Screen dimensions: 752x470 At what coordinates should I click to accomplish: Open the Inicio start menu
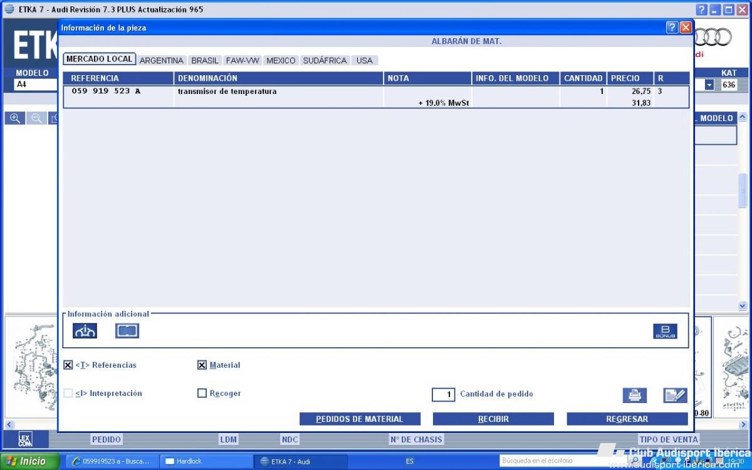click(30, 461)
